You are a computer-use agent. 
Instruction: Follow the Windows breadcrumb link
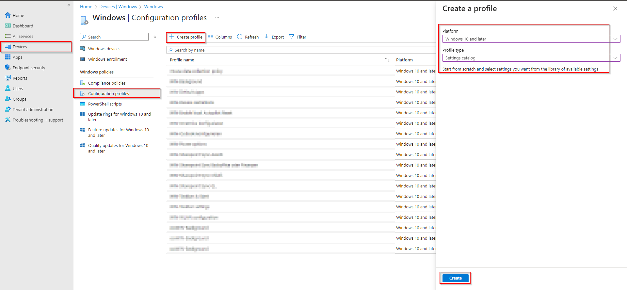pyautogui.click(x=153, y=7)
